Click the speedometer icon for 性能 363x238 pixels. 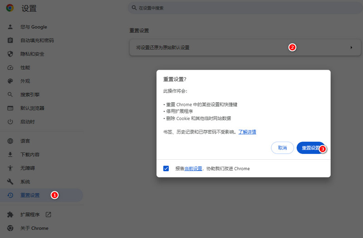coord(10,67)
